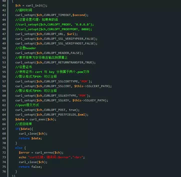Click the CURLOPT_RETURNTRANSFER line

click(55, 62)
